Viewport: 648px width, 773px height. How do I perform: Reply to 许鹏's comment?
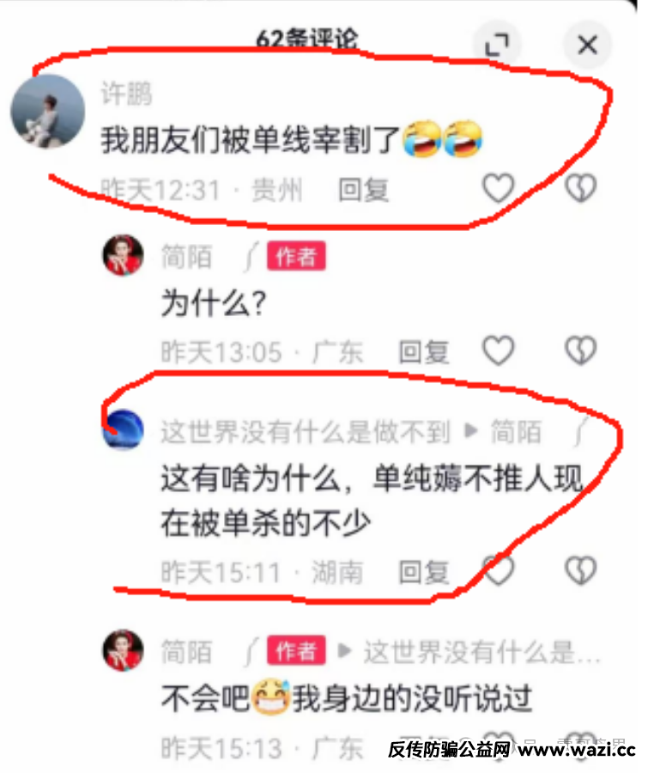pos(364,191)
